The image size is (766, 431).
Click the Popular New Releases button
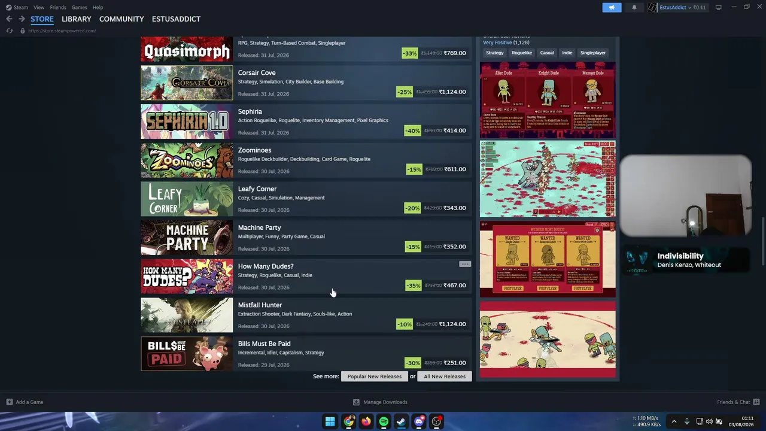375,377
